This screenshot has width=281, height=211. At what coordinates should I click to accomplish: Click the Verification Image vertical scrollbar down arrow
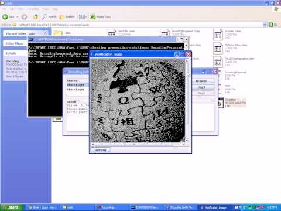point(187,141)
